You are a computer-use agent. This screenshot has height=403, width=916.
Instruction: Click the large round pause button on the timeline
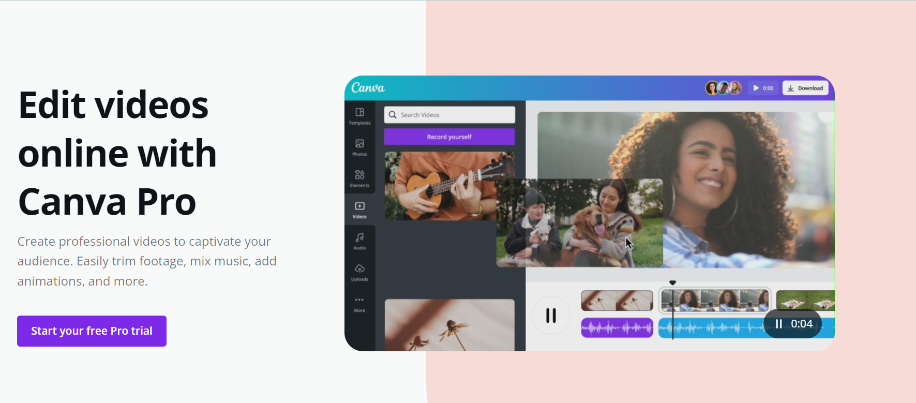[x=551, y=315]
